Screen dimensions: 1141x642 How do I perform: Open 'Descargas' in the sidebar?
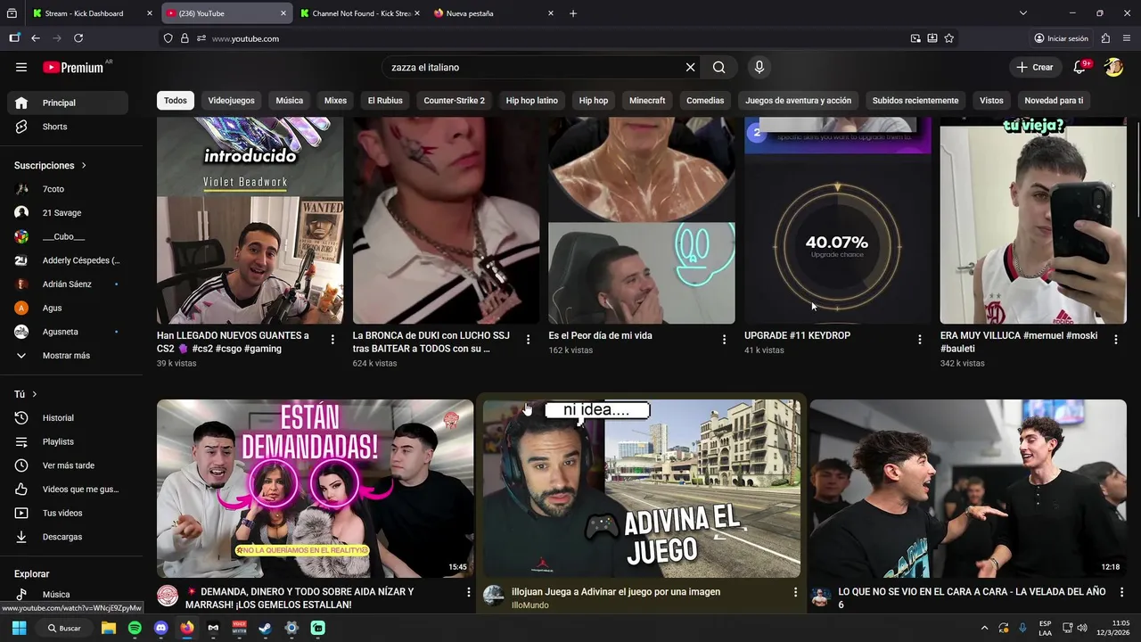(68, 537)
